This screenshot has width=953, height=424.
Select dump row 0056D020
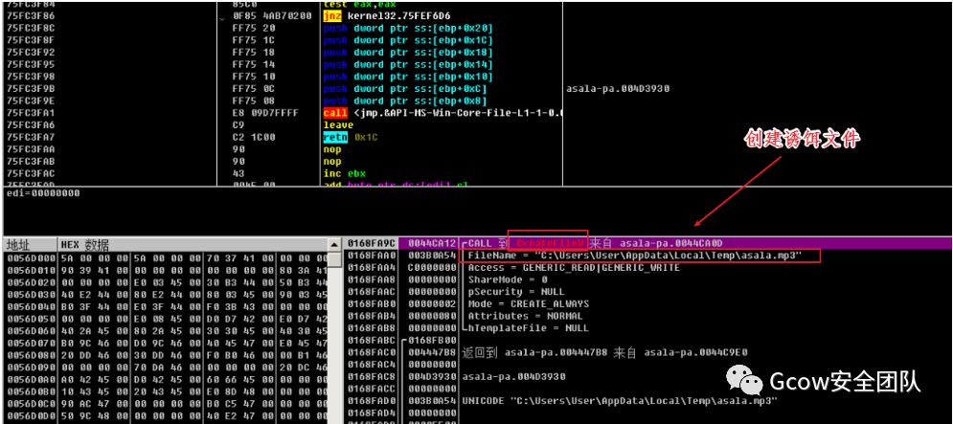coord(166,282)
